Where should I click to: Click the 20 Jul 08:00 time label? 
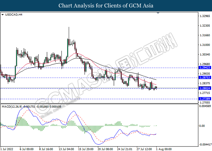tap(105, 149)
